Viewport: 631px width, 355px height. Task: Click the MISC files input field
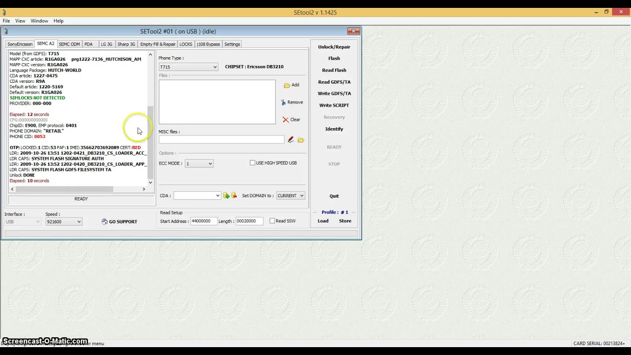coord(221,140)
